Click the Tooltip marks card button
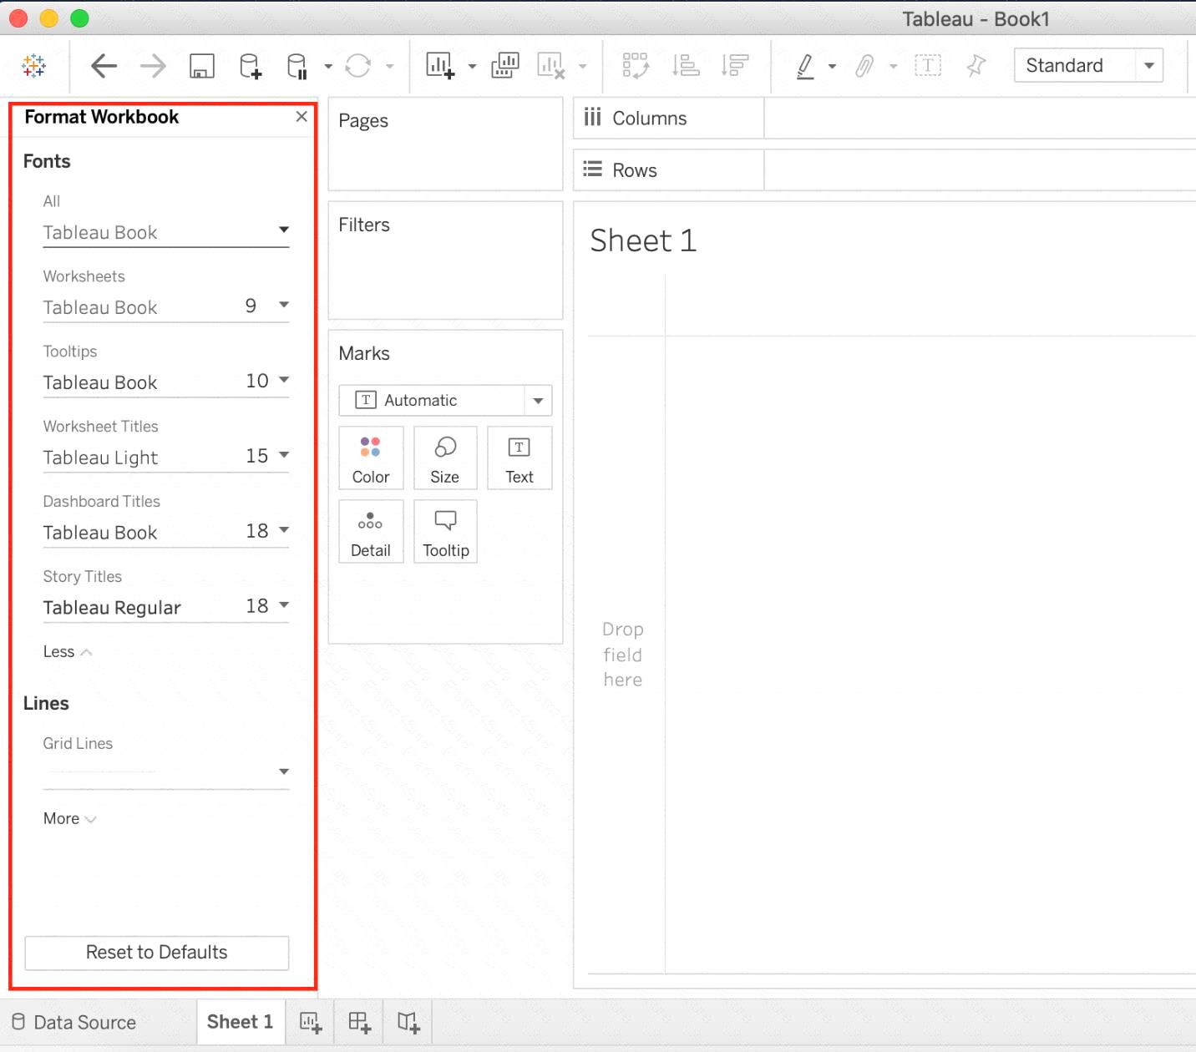1196x1052 pixels. pos(445,531)
